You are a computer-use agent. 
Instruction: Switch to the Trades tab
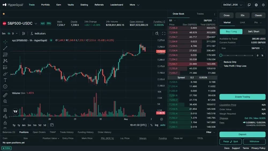[x=200, y=14]
